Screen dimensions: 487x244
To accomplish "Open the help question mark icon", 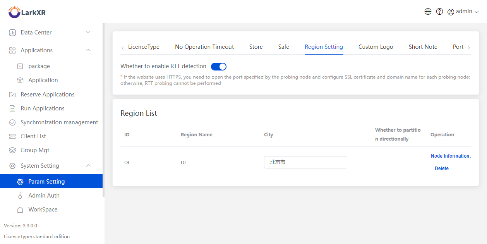I will click(x=439, y=12).
